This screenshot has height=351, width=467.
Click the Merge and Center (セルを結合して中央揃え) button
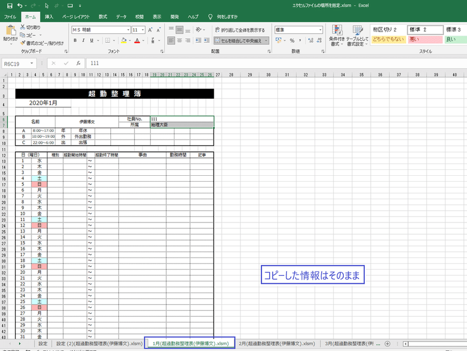point(238,40)
